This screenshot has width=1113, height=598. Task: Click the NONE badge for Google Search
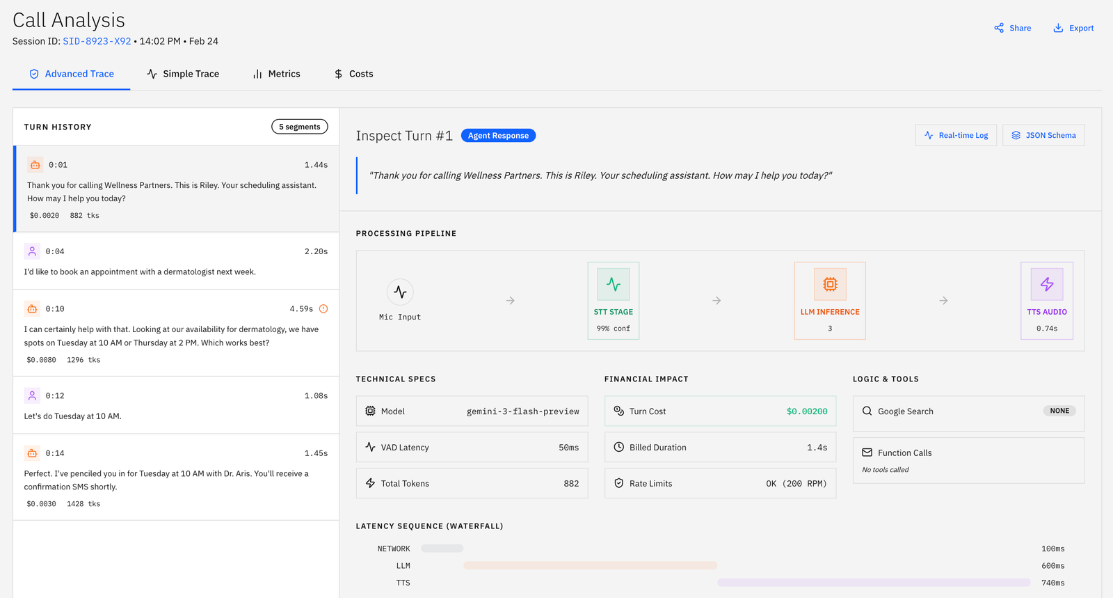click(x=1059, y=411)
